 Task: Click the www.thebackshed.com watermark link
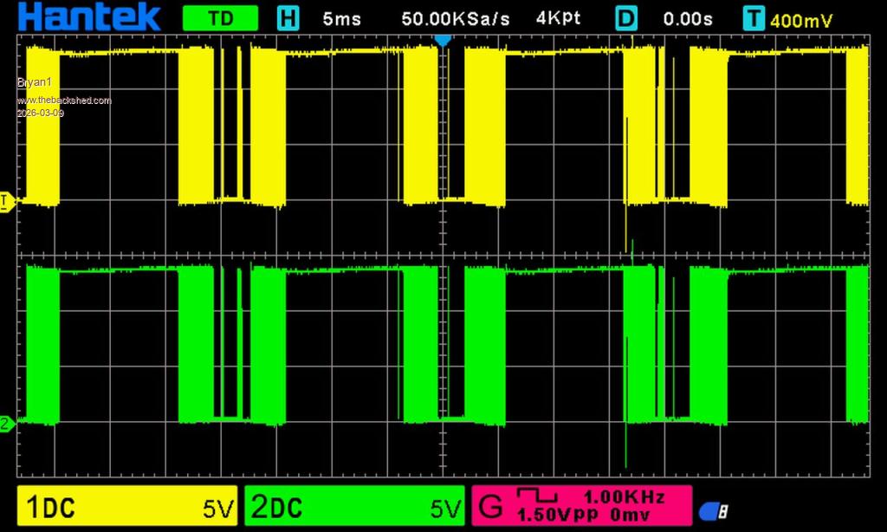[64, 101]
